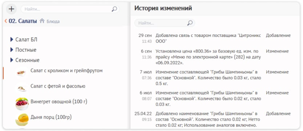Click the Винегрет овощной dish thumbnail
Screen dimensions: 303x131
click(22, 104)
